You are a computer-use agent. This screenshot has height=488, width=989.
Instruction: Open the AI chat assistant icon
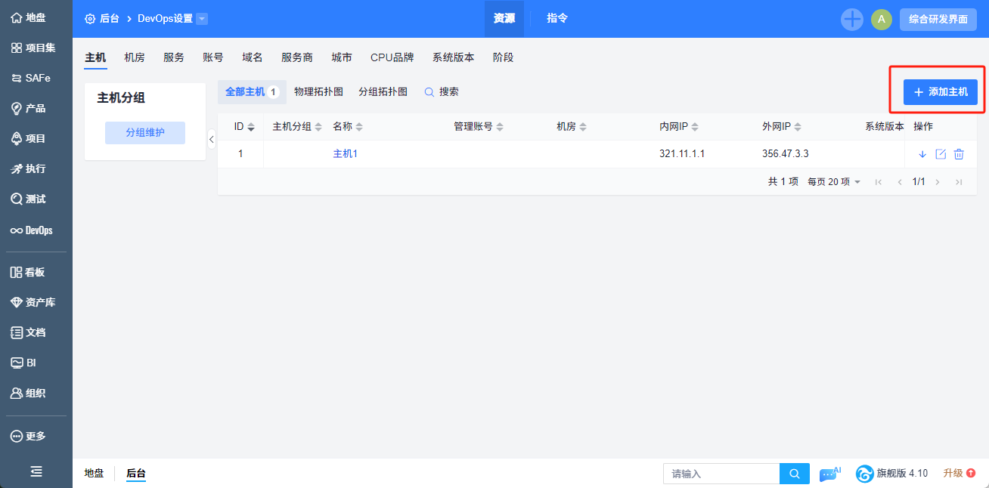click(x=829, y=474)
